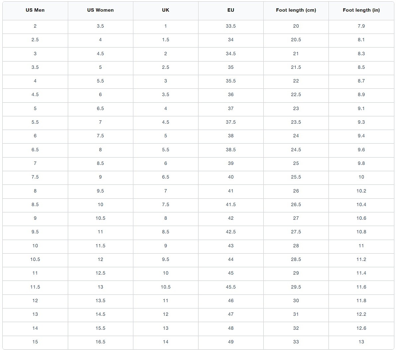Select the EU column header
Image resolution: width=396 pixels, height=350 pixels.
point(231,10)
